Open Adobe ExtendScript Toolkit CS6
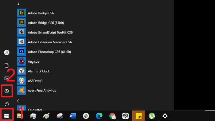Screen dimensions: 215x121 pyautogui.click(x=45, y=32)
